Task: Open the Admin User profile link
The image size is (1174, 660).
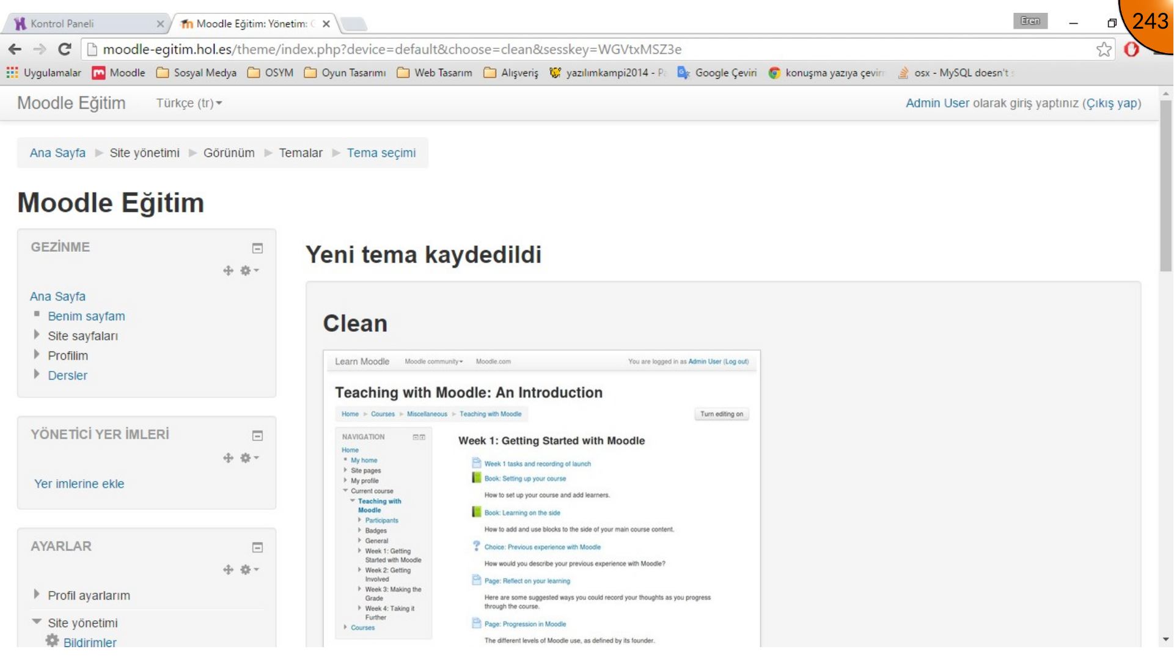Action: (937, 103)
